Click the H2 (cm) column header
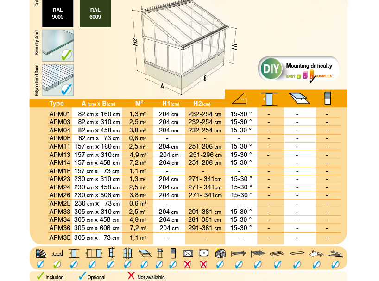This screenshot has height=281, width=379. pos(202,104)
